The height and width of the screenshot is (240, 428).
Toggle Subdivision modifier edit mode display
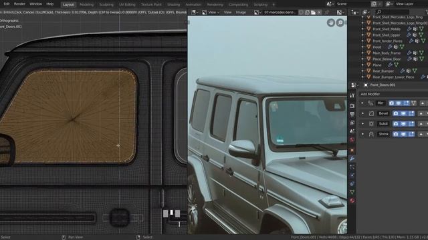click(411, 123)
